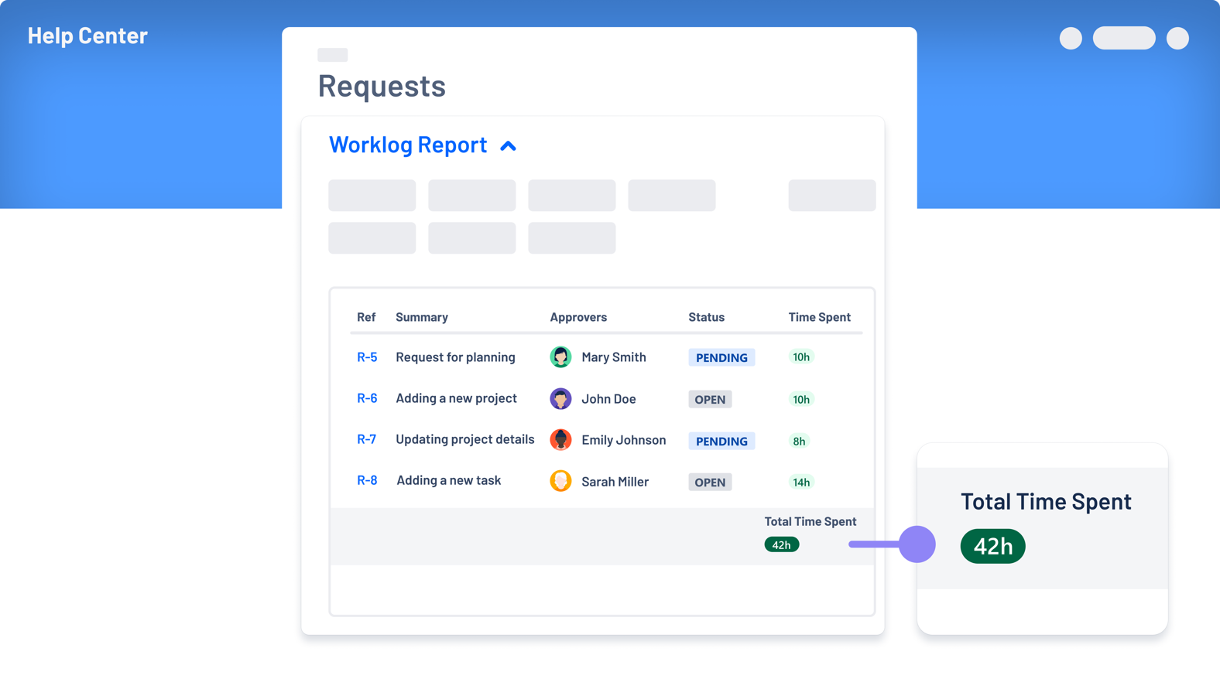The height and width of the screenshot is (696, 1220).
Task: Click the 10h time badge for R-5
Action: tap(801, 357)
